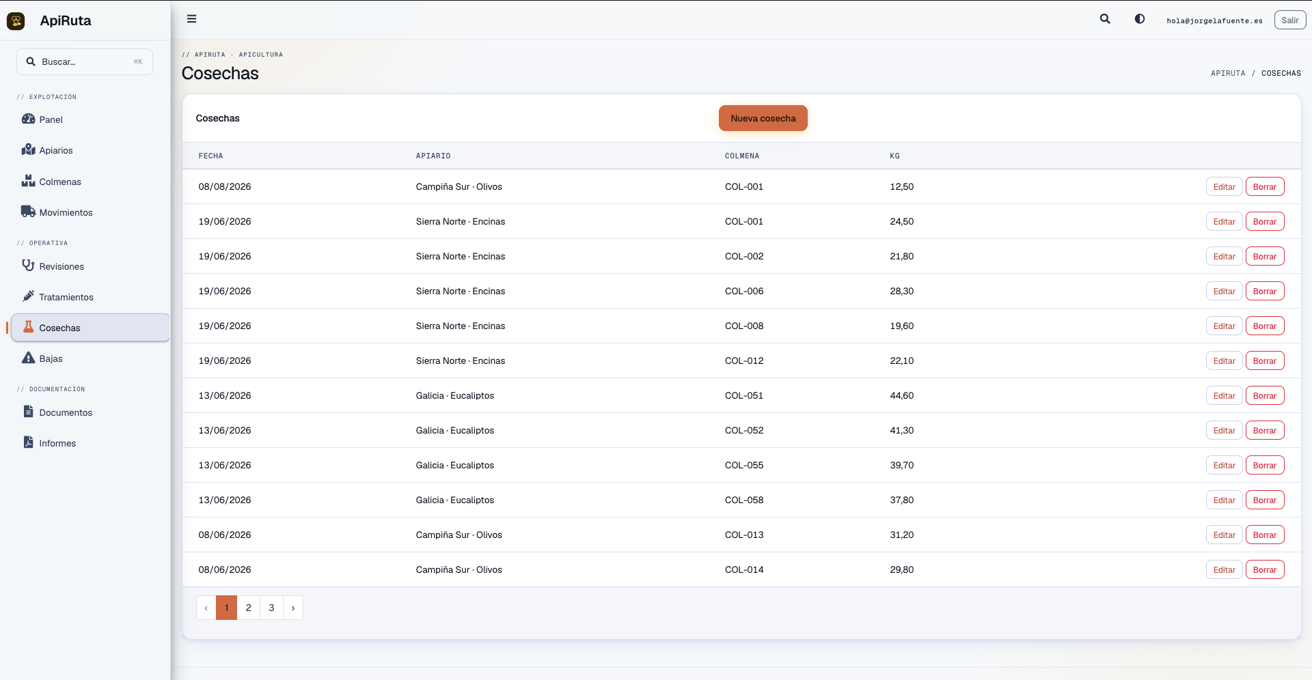Delete the COL-055 harvest row
This screenshot has height=680, width=1312.
tap(1265, 466)
